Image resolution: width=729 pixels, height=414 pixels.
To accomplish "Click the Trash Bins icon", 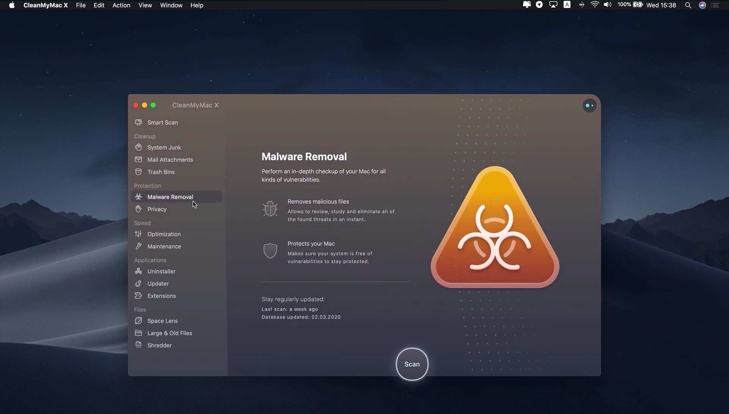I will (139, 172).
